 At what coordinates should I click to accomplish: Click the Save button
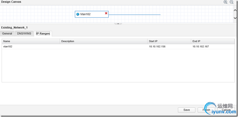point(187,110)
